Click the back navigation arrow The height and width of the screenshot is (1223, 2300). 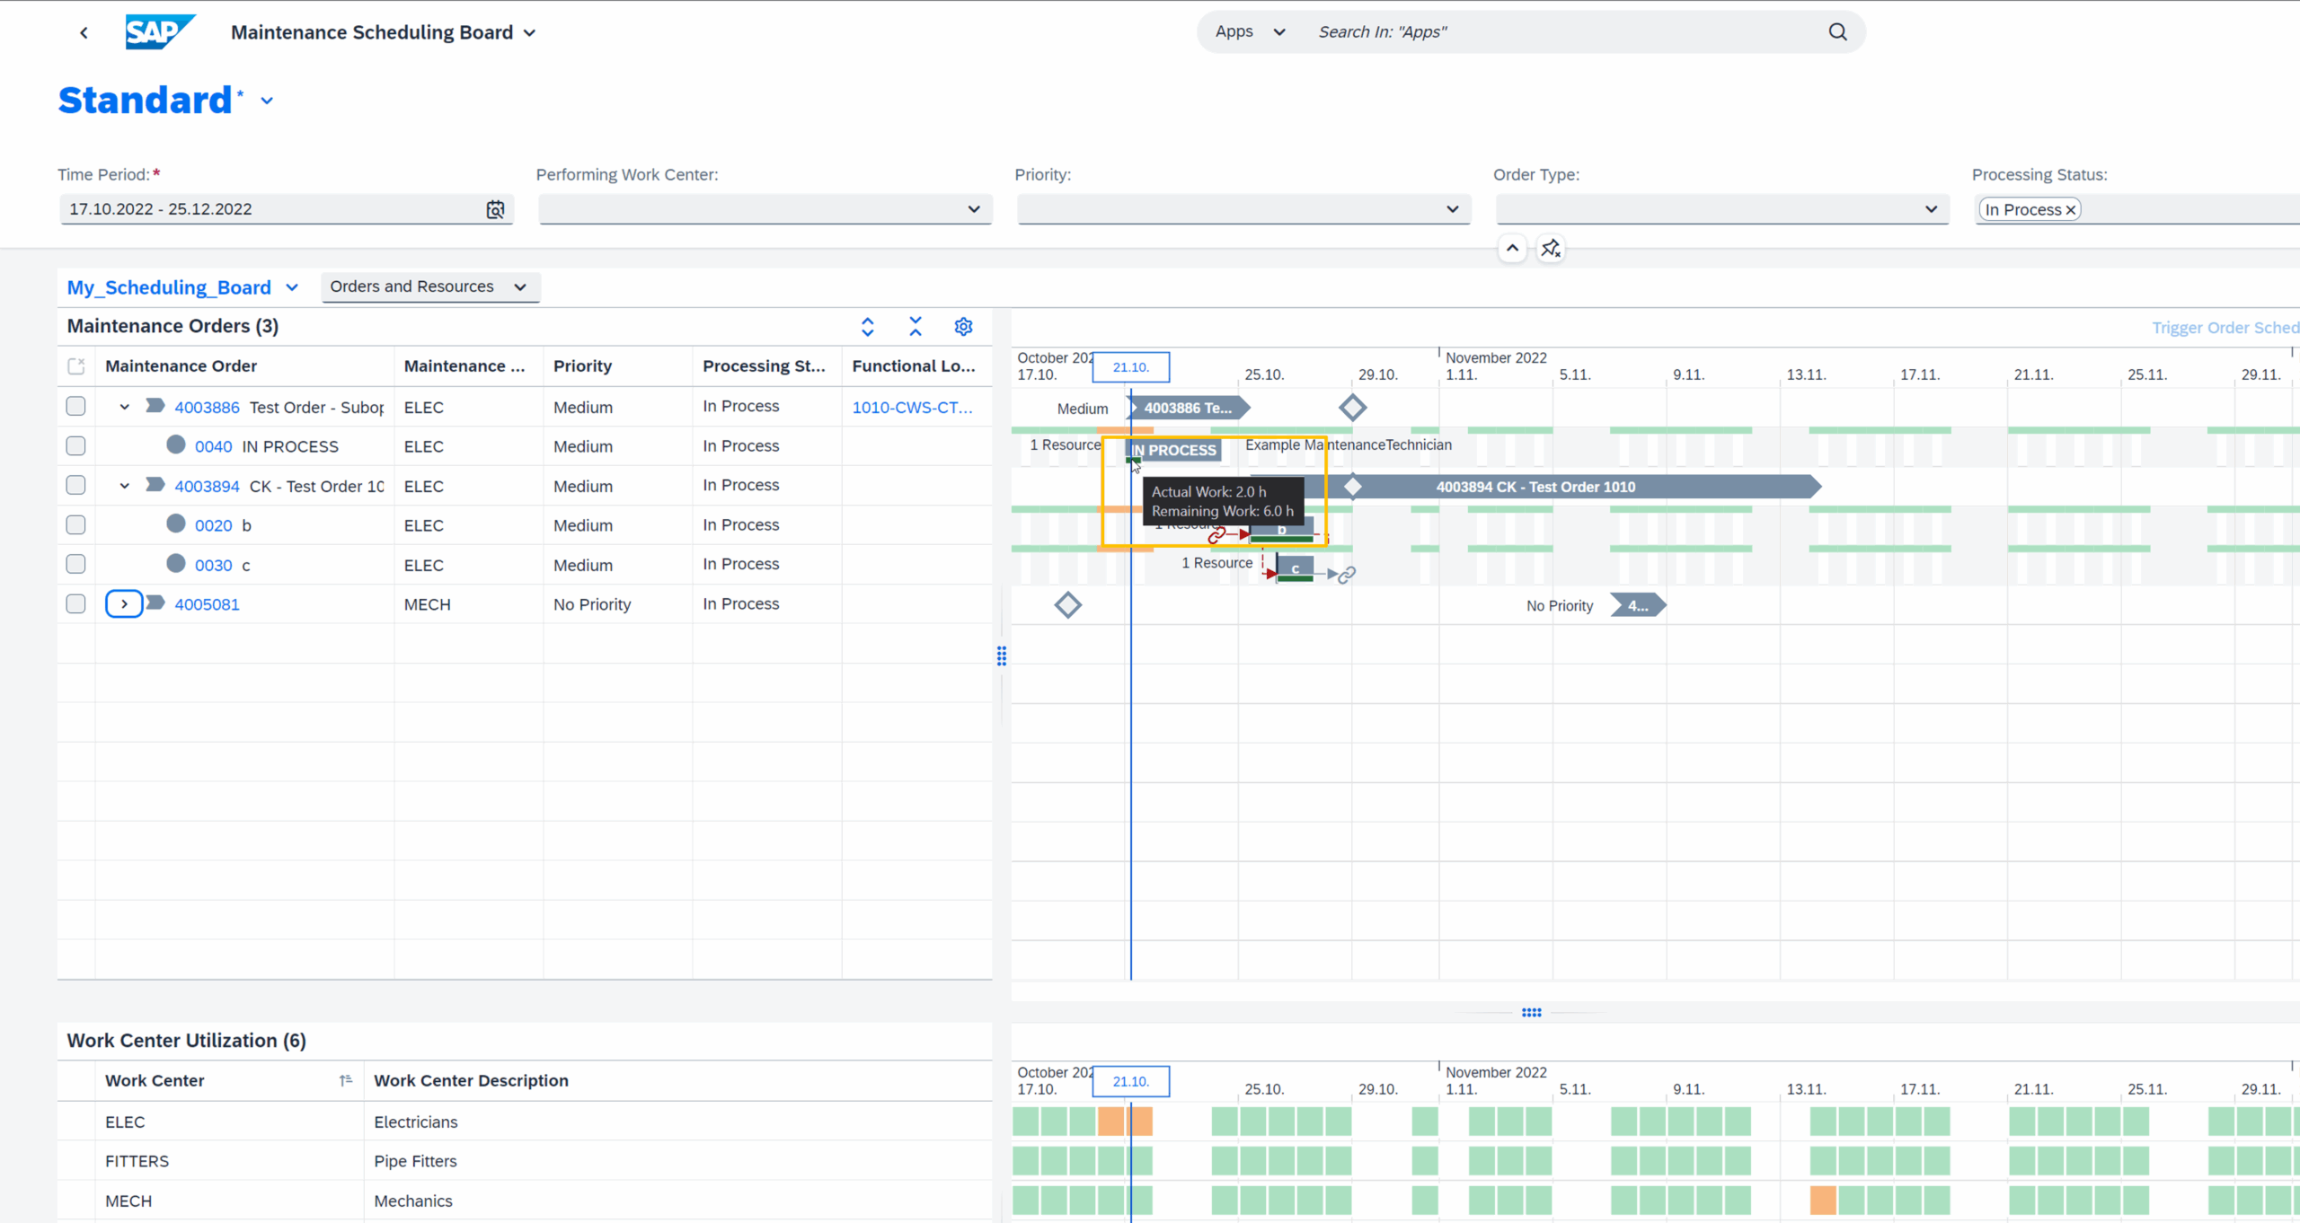(x=84, y=33)
